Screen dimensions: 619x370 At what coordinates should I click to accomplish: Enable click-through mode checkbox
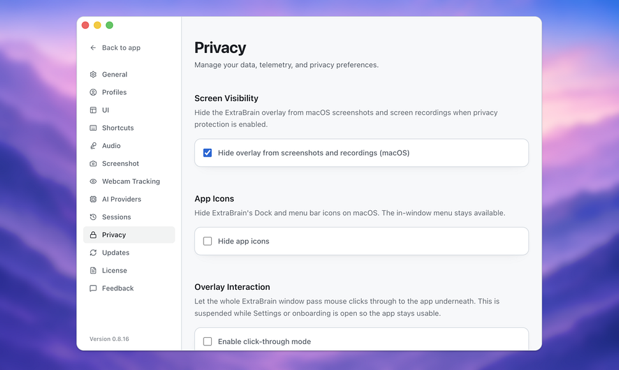(x=207, y=341)
